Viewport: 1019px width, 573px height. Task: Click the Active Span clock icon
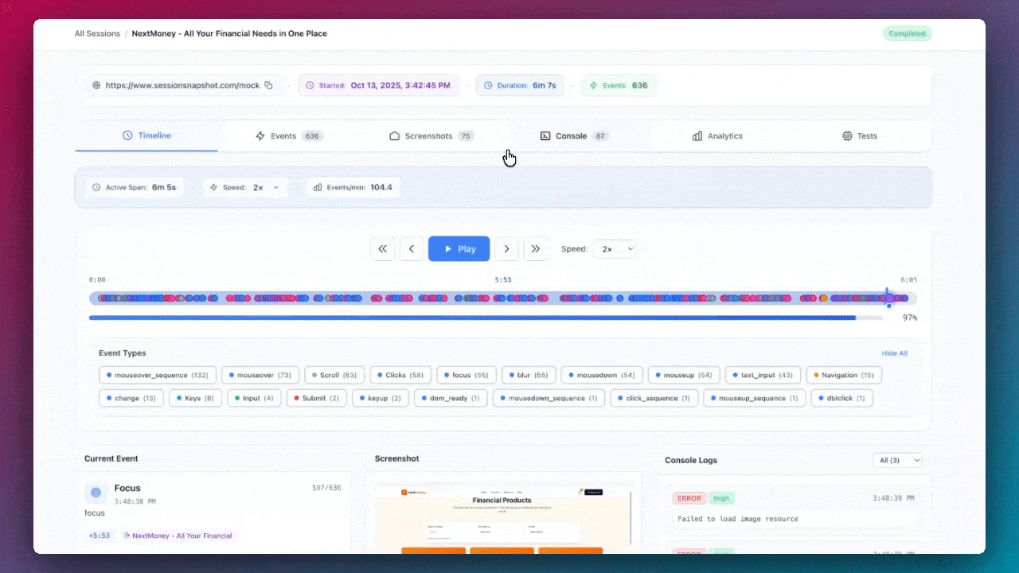point(97,187)
